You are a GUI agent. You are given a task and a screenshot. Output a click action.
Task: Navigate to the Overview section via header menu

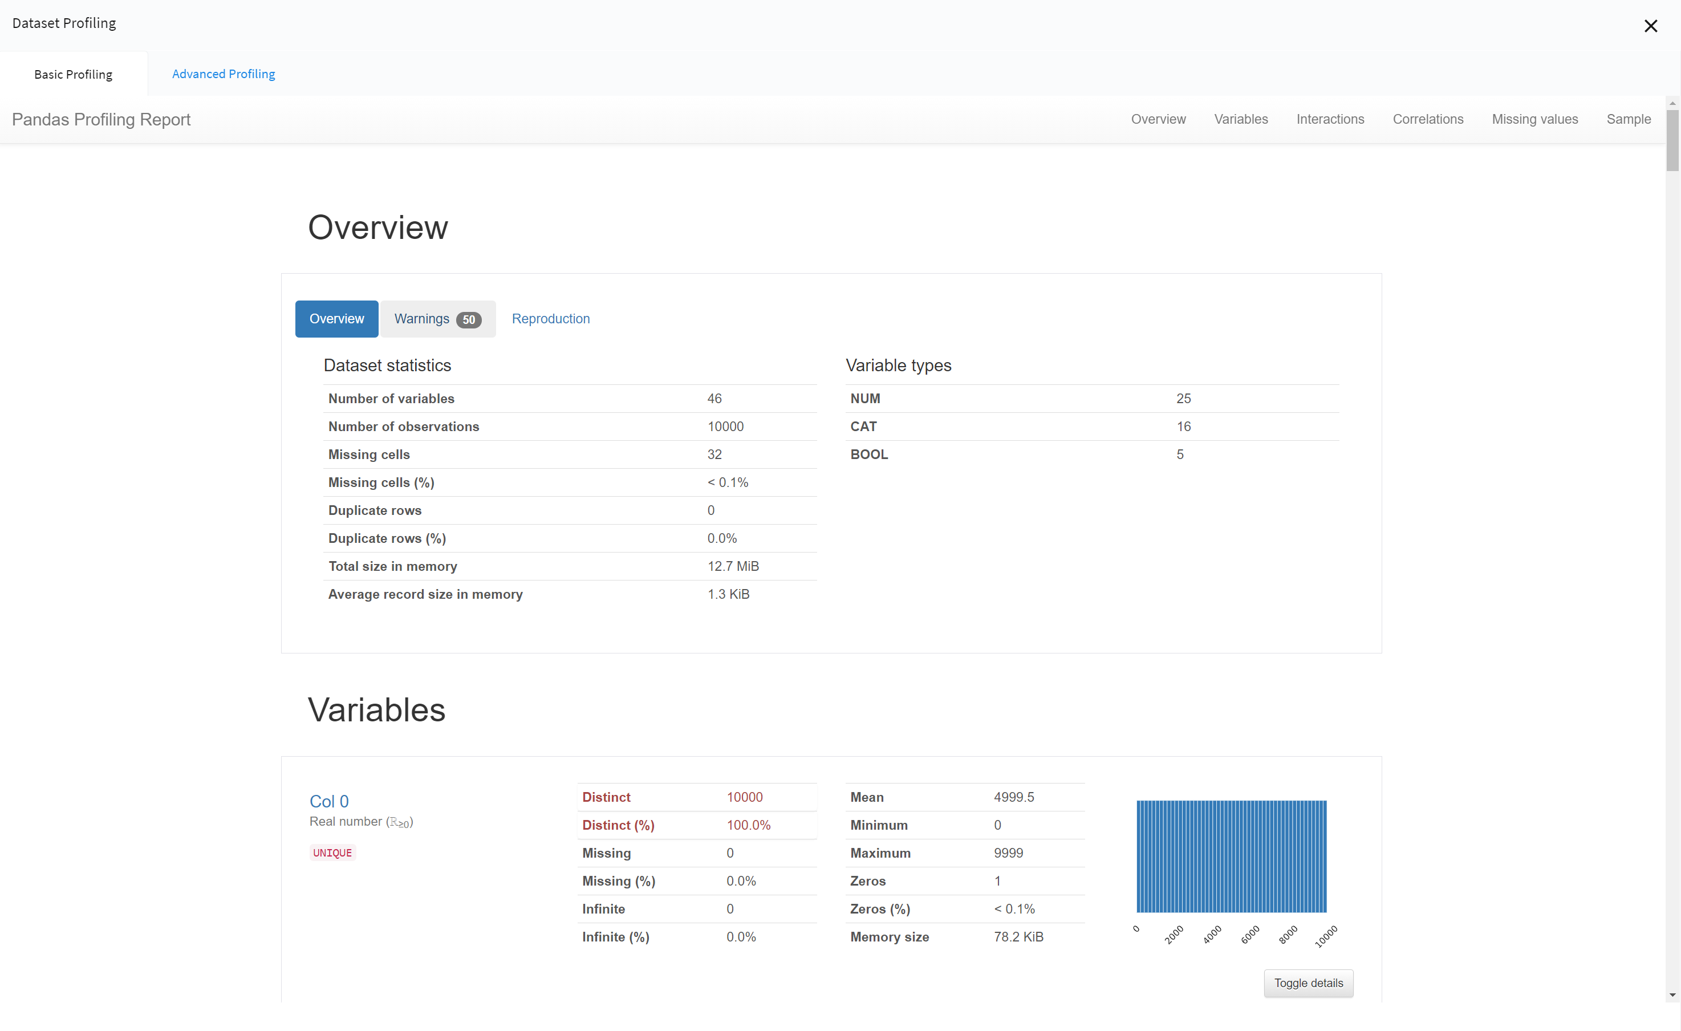click(1158, 119)
